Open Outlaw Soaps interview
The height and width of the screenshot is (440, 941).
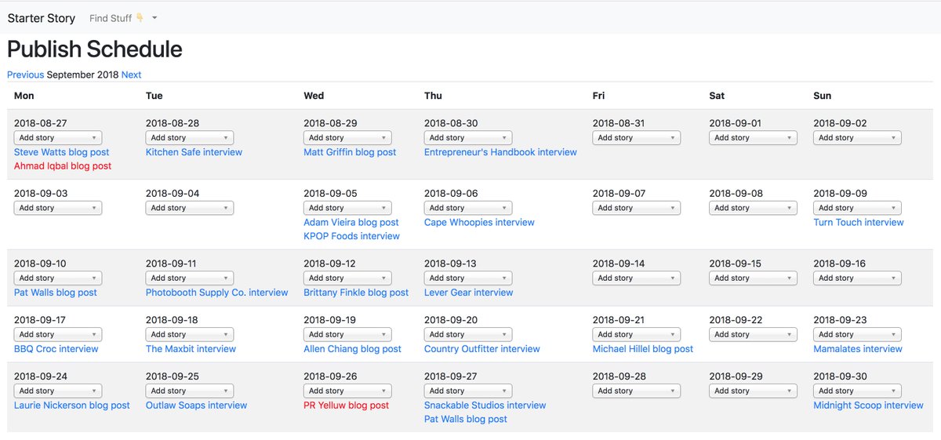click(x=196, y=405)
